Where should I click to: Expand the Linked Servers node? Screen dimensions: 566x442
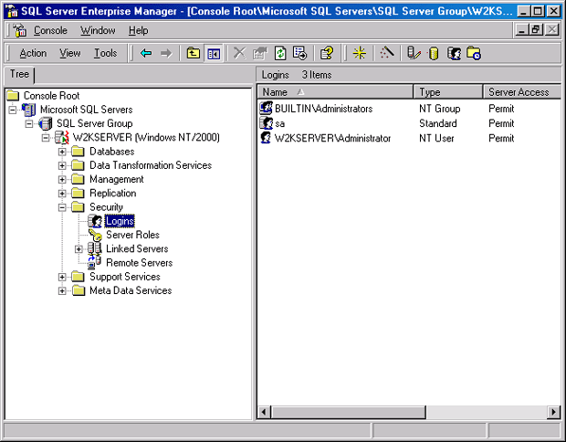[x=79, y=249]
